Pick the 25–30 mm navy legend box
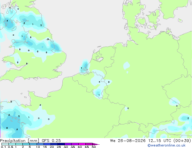This screenshot has height=148, width=192. pyautogui.click(x=61, y=144)
